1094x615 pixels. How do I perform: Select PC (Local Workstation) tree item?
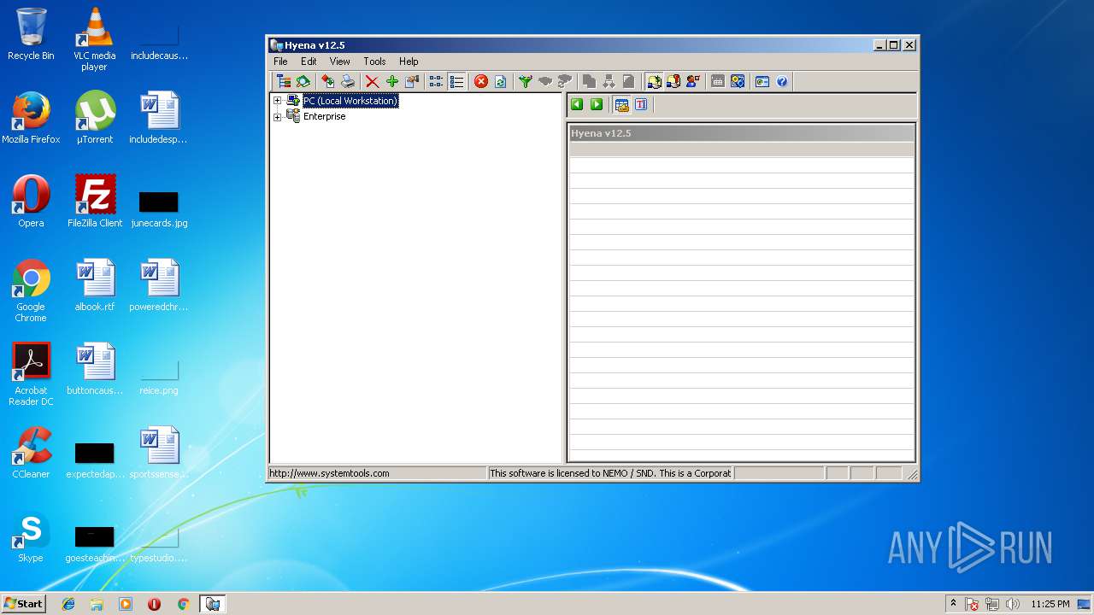pos(350,101)
